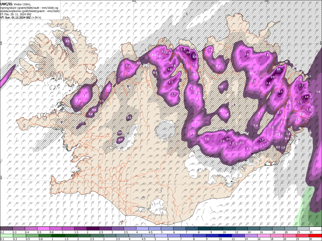The height and width of the screenshot is (241, 322).
Task: Click the 'slydda/snjókoma' legend description line
Action: 30,11
